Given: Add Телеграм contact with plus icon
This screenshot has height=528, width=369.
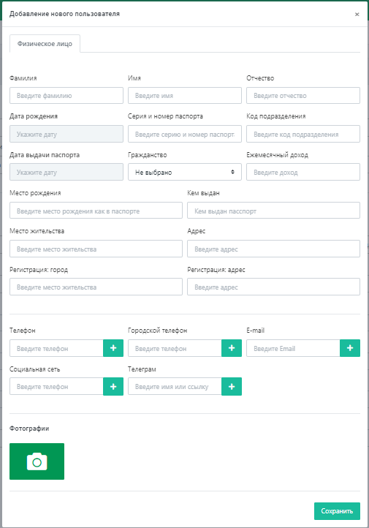Looking at the screenshot, I should (232, 386).
